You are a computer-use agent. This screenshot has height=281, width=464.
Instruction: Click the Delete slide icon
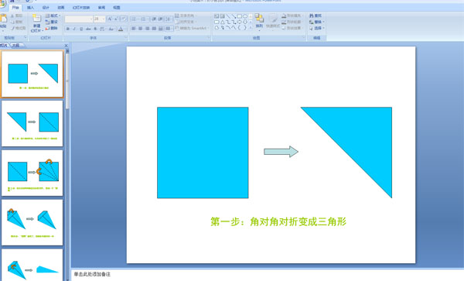pos(52,28)
